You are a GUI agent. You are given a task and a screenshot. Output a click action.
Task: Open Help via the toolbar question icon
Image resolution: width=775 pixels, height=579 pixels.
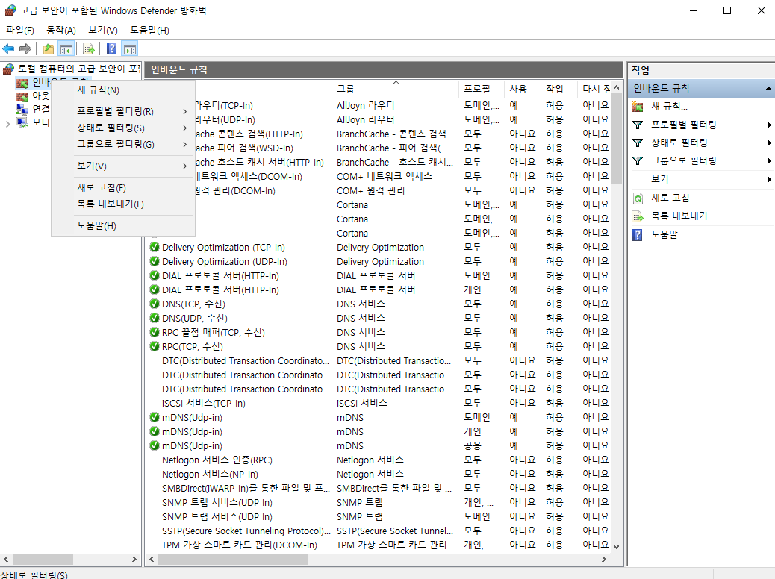click(112, 49)
